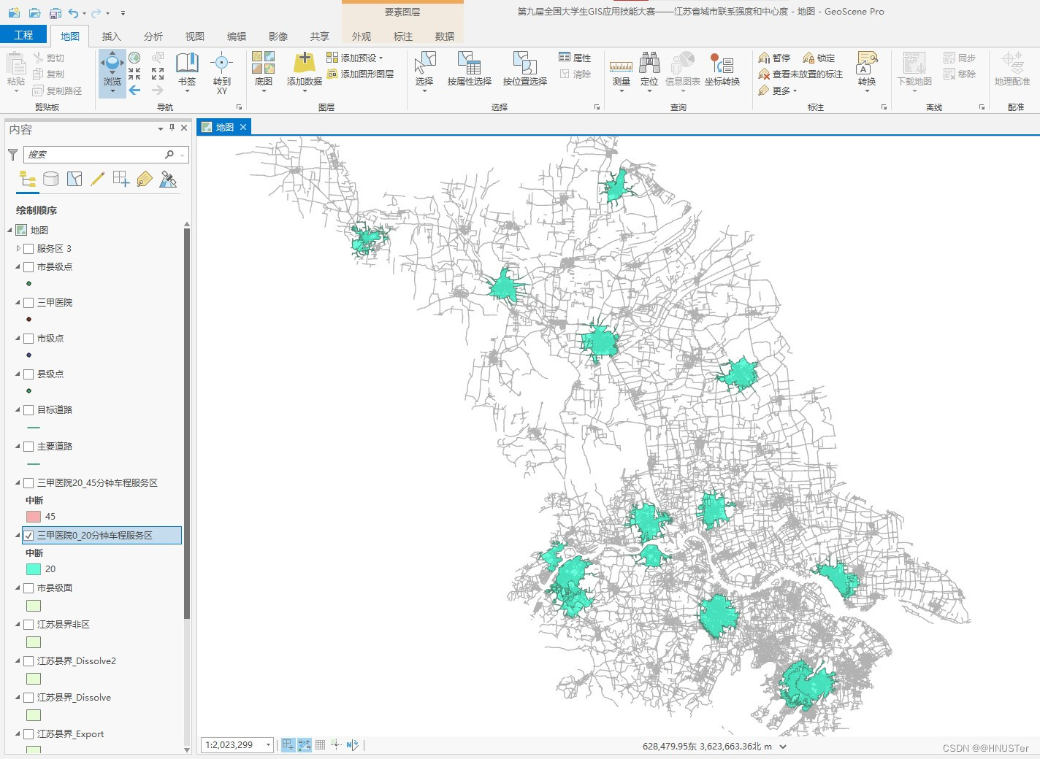
Task: Toggle the 市县级面 layer checkbox
Action: tap(29, 588)
